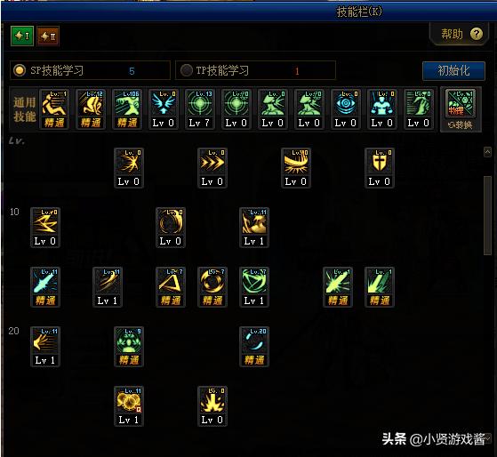
Task: Click the blue eye general skill icon
Action: [346, 109]
